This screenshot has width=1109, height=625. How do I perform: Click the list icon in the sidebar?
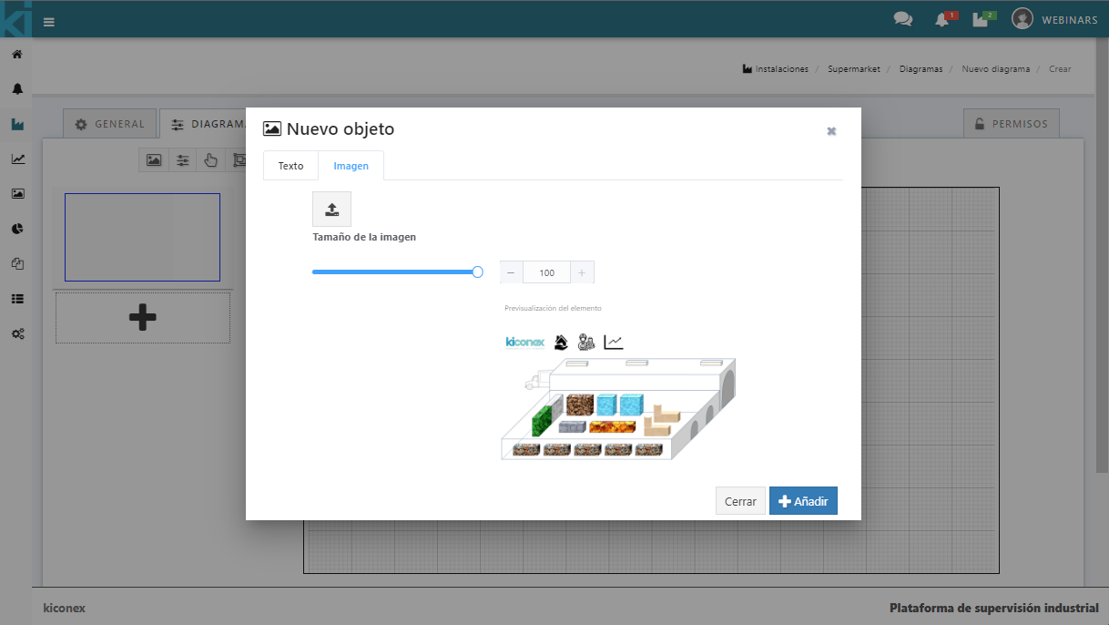[17, 299]
